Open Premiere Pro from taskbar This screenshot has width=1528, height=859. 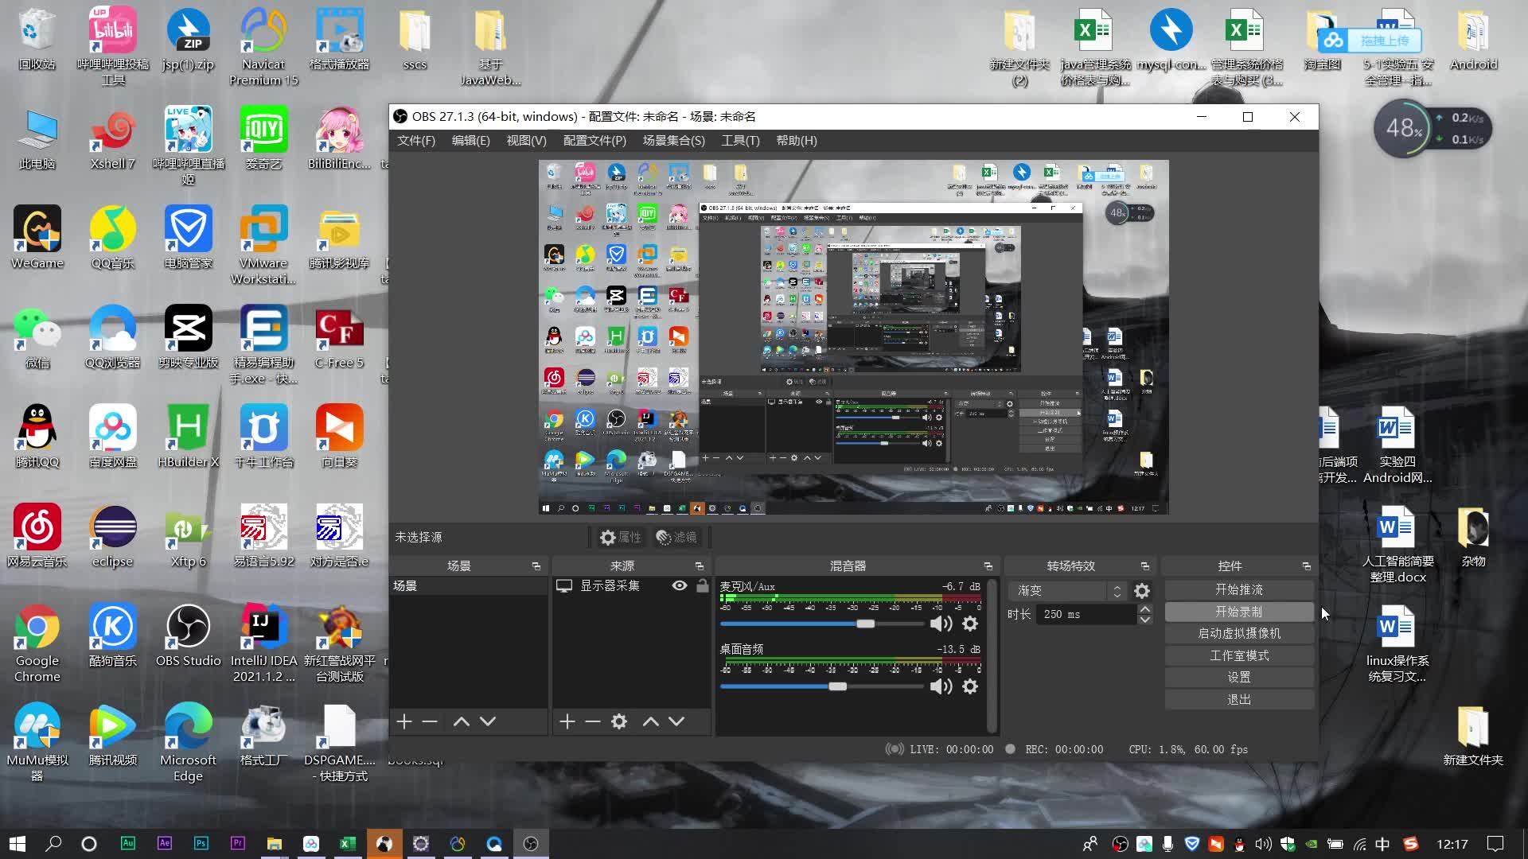(238, 844)
